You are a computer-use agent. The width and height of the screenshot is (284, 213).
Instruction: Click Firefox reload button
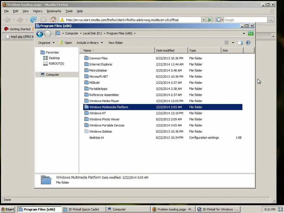tap(33, 20)
